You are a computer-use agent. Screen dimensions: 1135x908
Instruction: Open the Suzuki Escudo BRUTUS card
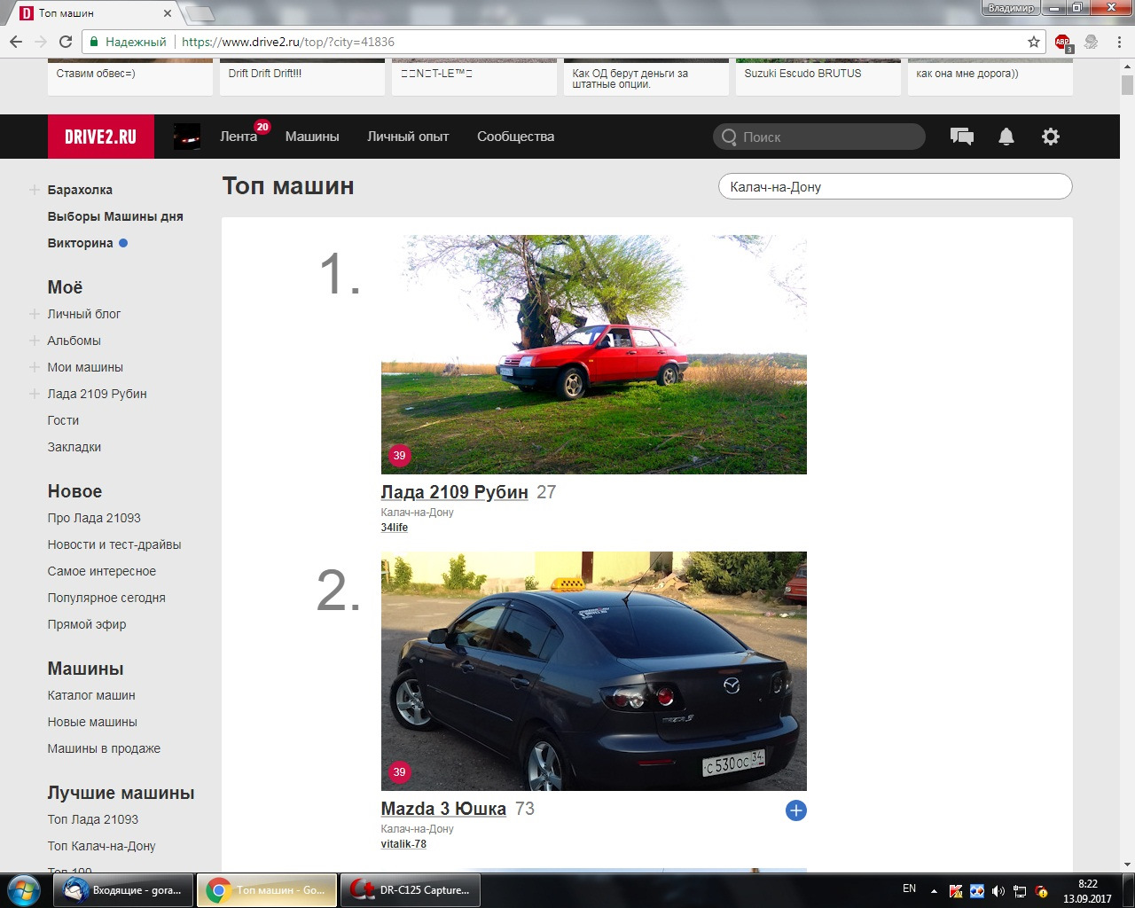point(818,77)
